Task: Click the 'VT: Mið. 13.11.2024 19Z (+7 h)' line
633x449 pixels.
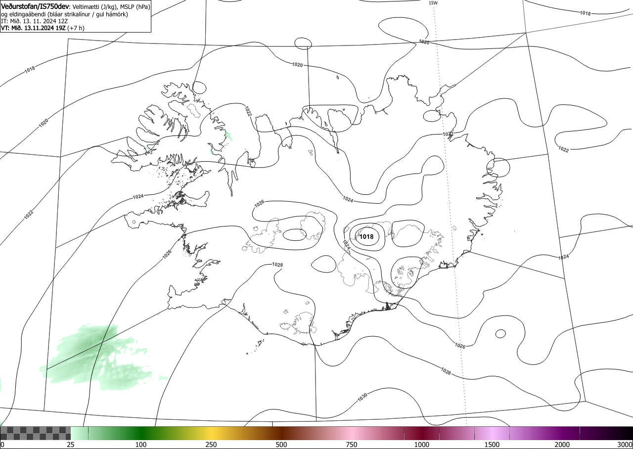Action: tap(43, 28)
